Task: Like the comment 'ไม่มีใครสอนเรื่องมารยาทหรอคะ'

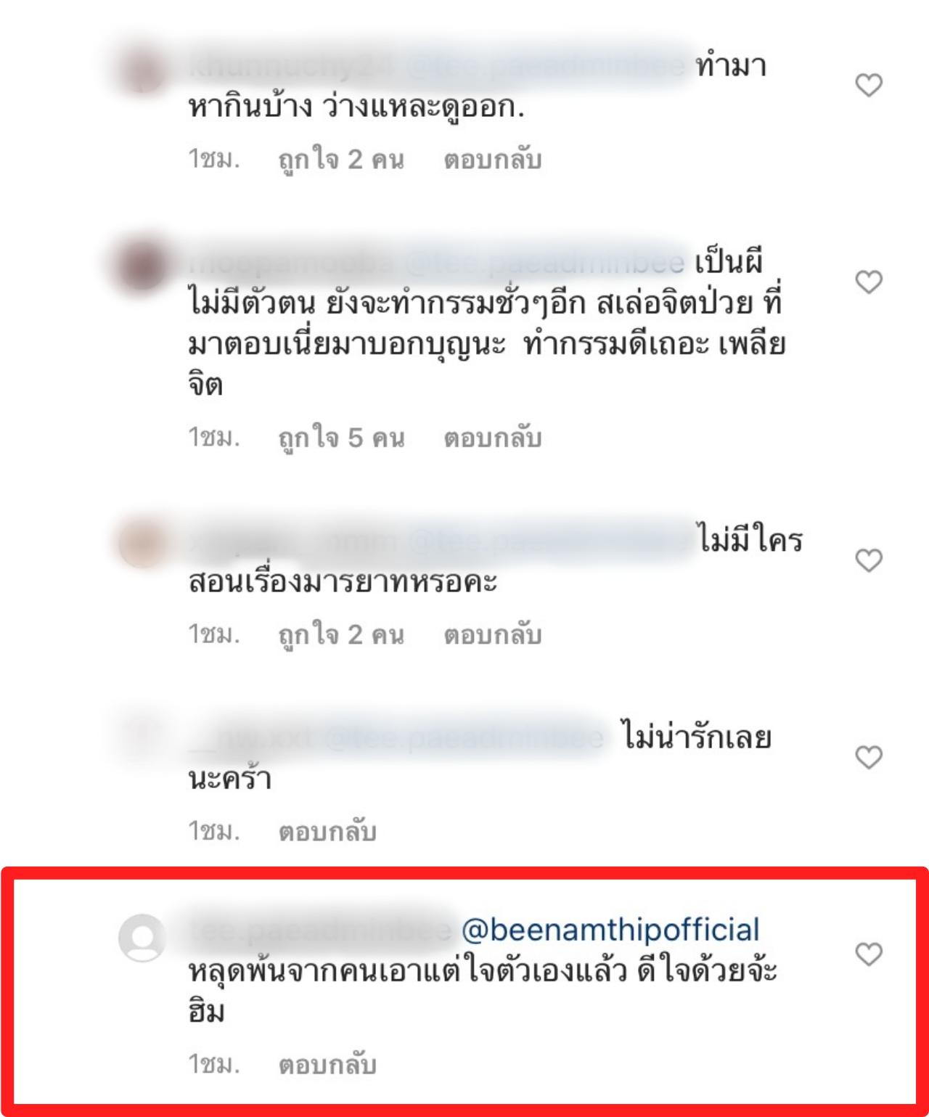Action: click(869, 560)
